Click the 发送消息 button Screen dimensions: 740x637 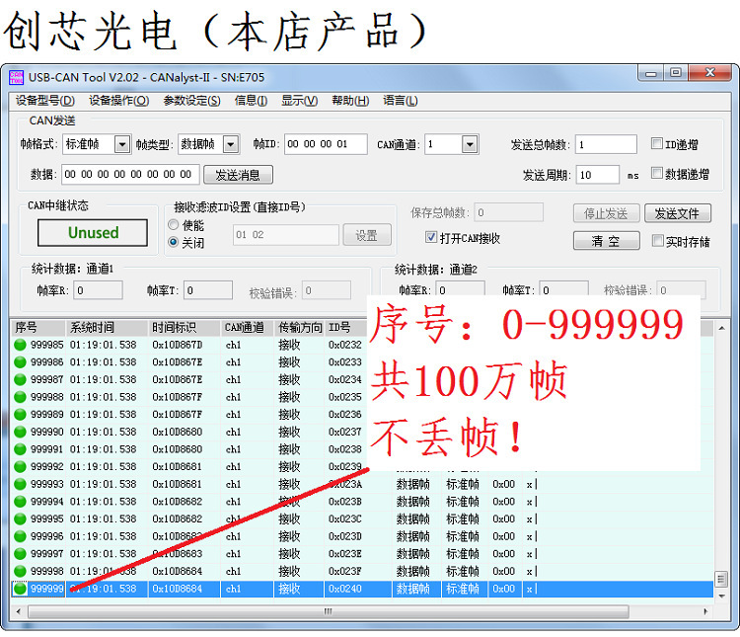coord(238,175)
